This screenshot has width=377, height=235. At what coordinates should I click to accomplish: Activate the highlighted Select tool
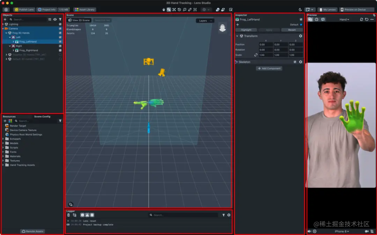click(x=169, y=10)
